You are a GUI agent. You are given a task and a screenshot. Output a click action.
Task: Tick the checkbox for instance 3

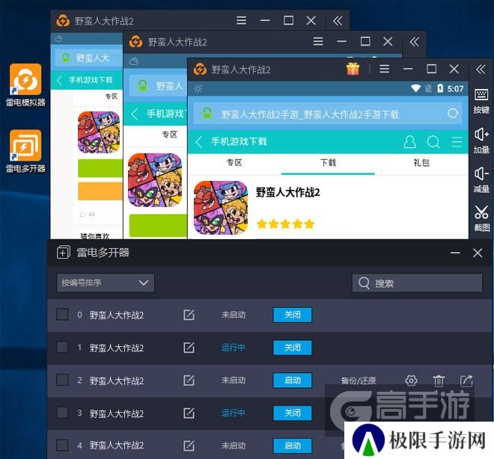pyautogui.click(x=62, y=413)
